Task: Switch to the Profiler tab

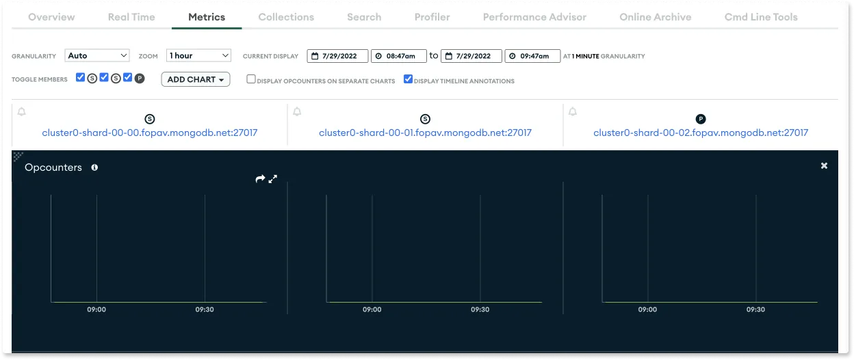Action: (x=432, y=17)
